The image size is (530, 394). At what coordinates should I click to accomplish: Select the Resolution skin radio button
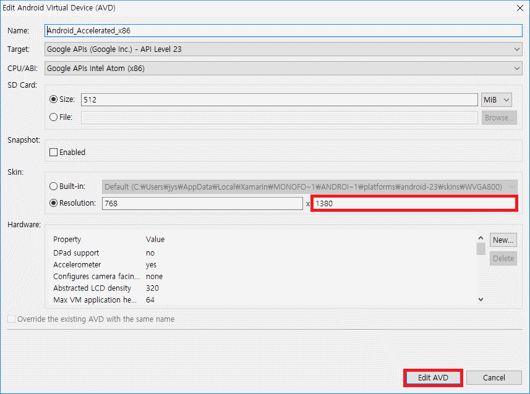tap(53, 203)
